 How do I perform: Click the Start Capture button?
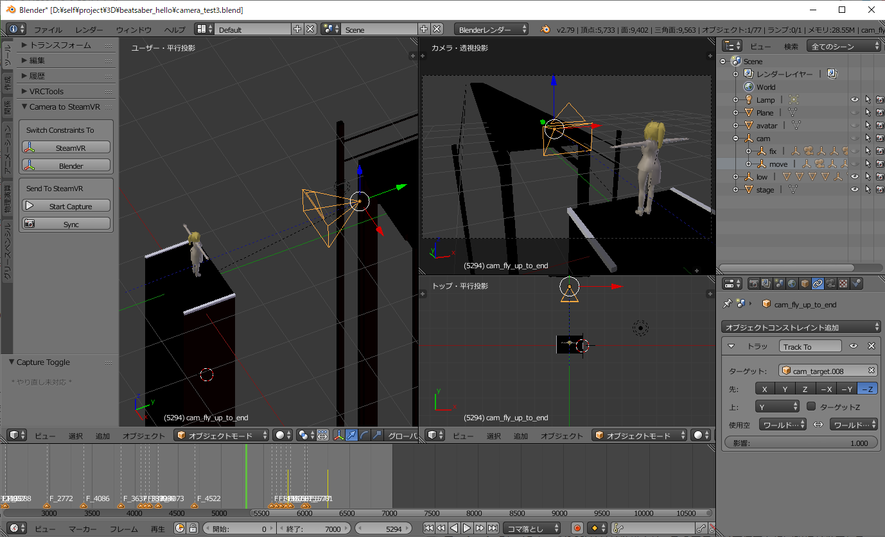pos(66,206)
